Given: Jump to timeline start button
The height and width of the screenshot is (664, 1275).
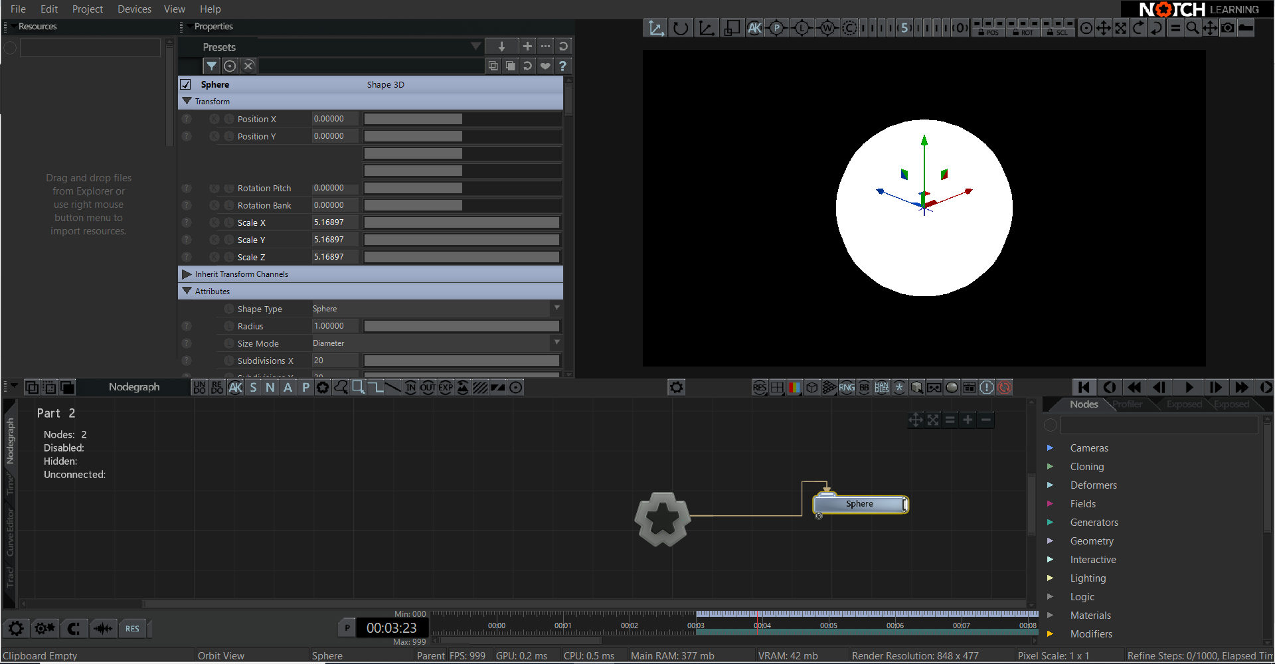Looking at the screenshot, I should coord(1084,387).
